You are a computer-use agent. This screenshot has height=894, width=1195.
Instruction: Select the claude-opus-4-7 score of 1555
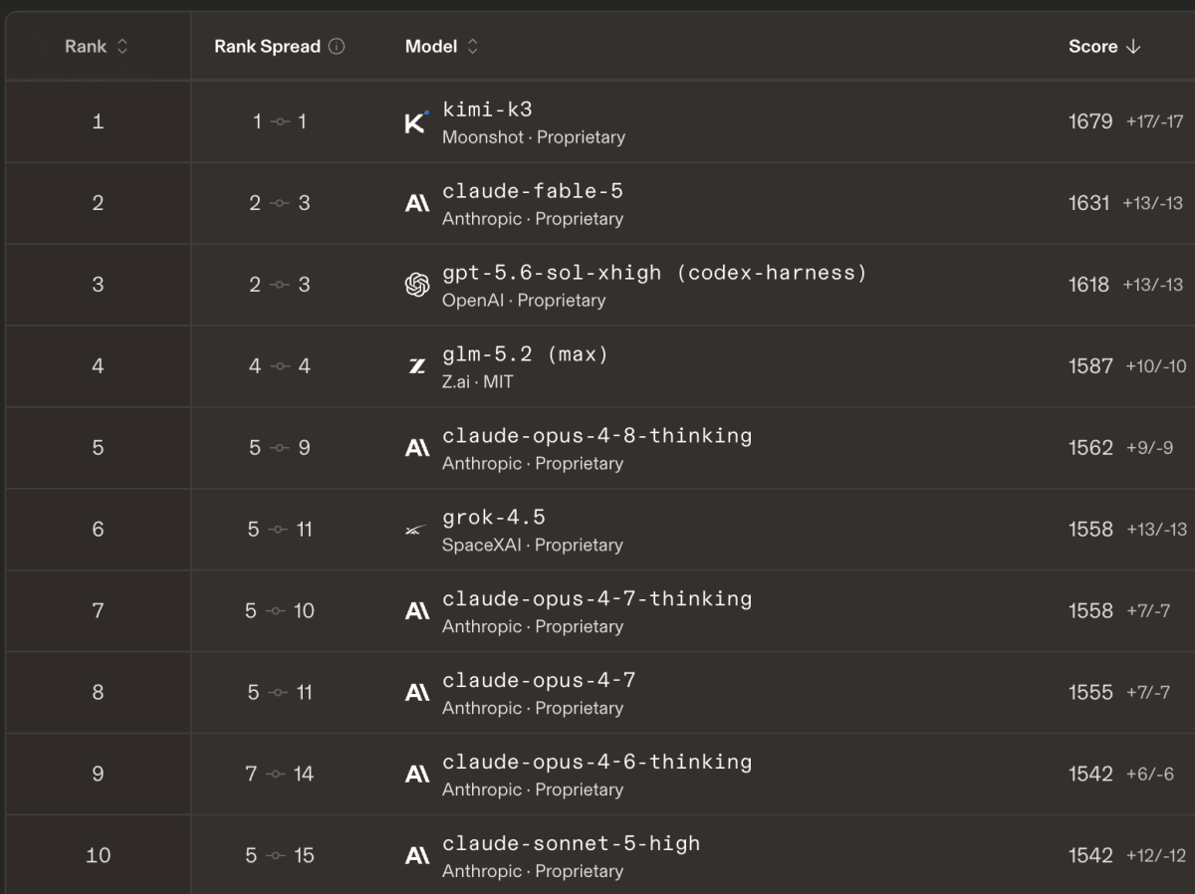click(x=1090, y=693)
